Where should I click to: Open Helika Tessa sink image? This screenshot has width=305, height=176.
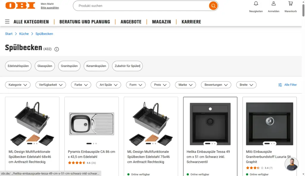210,124
